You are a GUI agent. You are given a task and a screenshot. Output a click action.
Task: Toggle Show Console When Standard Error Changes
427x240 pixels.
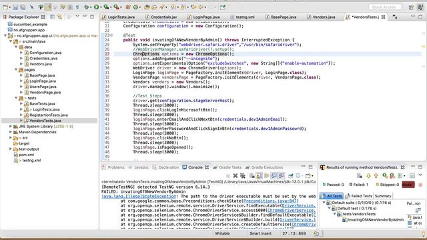(282, 176)
